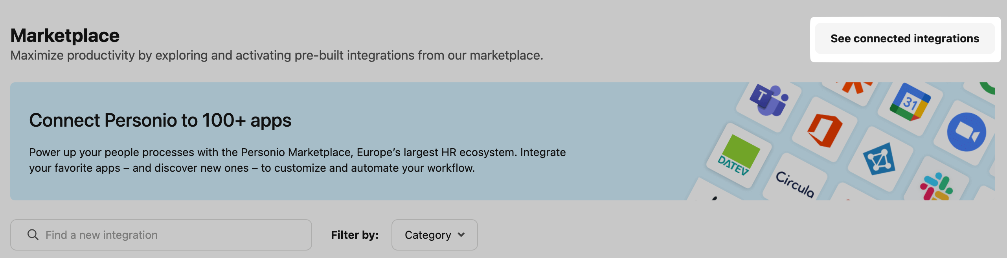Image resolution: width=1007 pixels, height=258 pixels.
Task: Click the magnifying glass search icon
Action: point(33,235)
